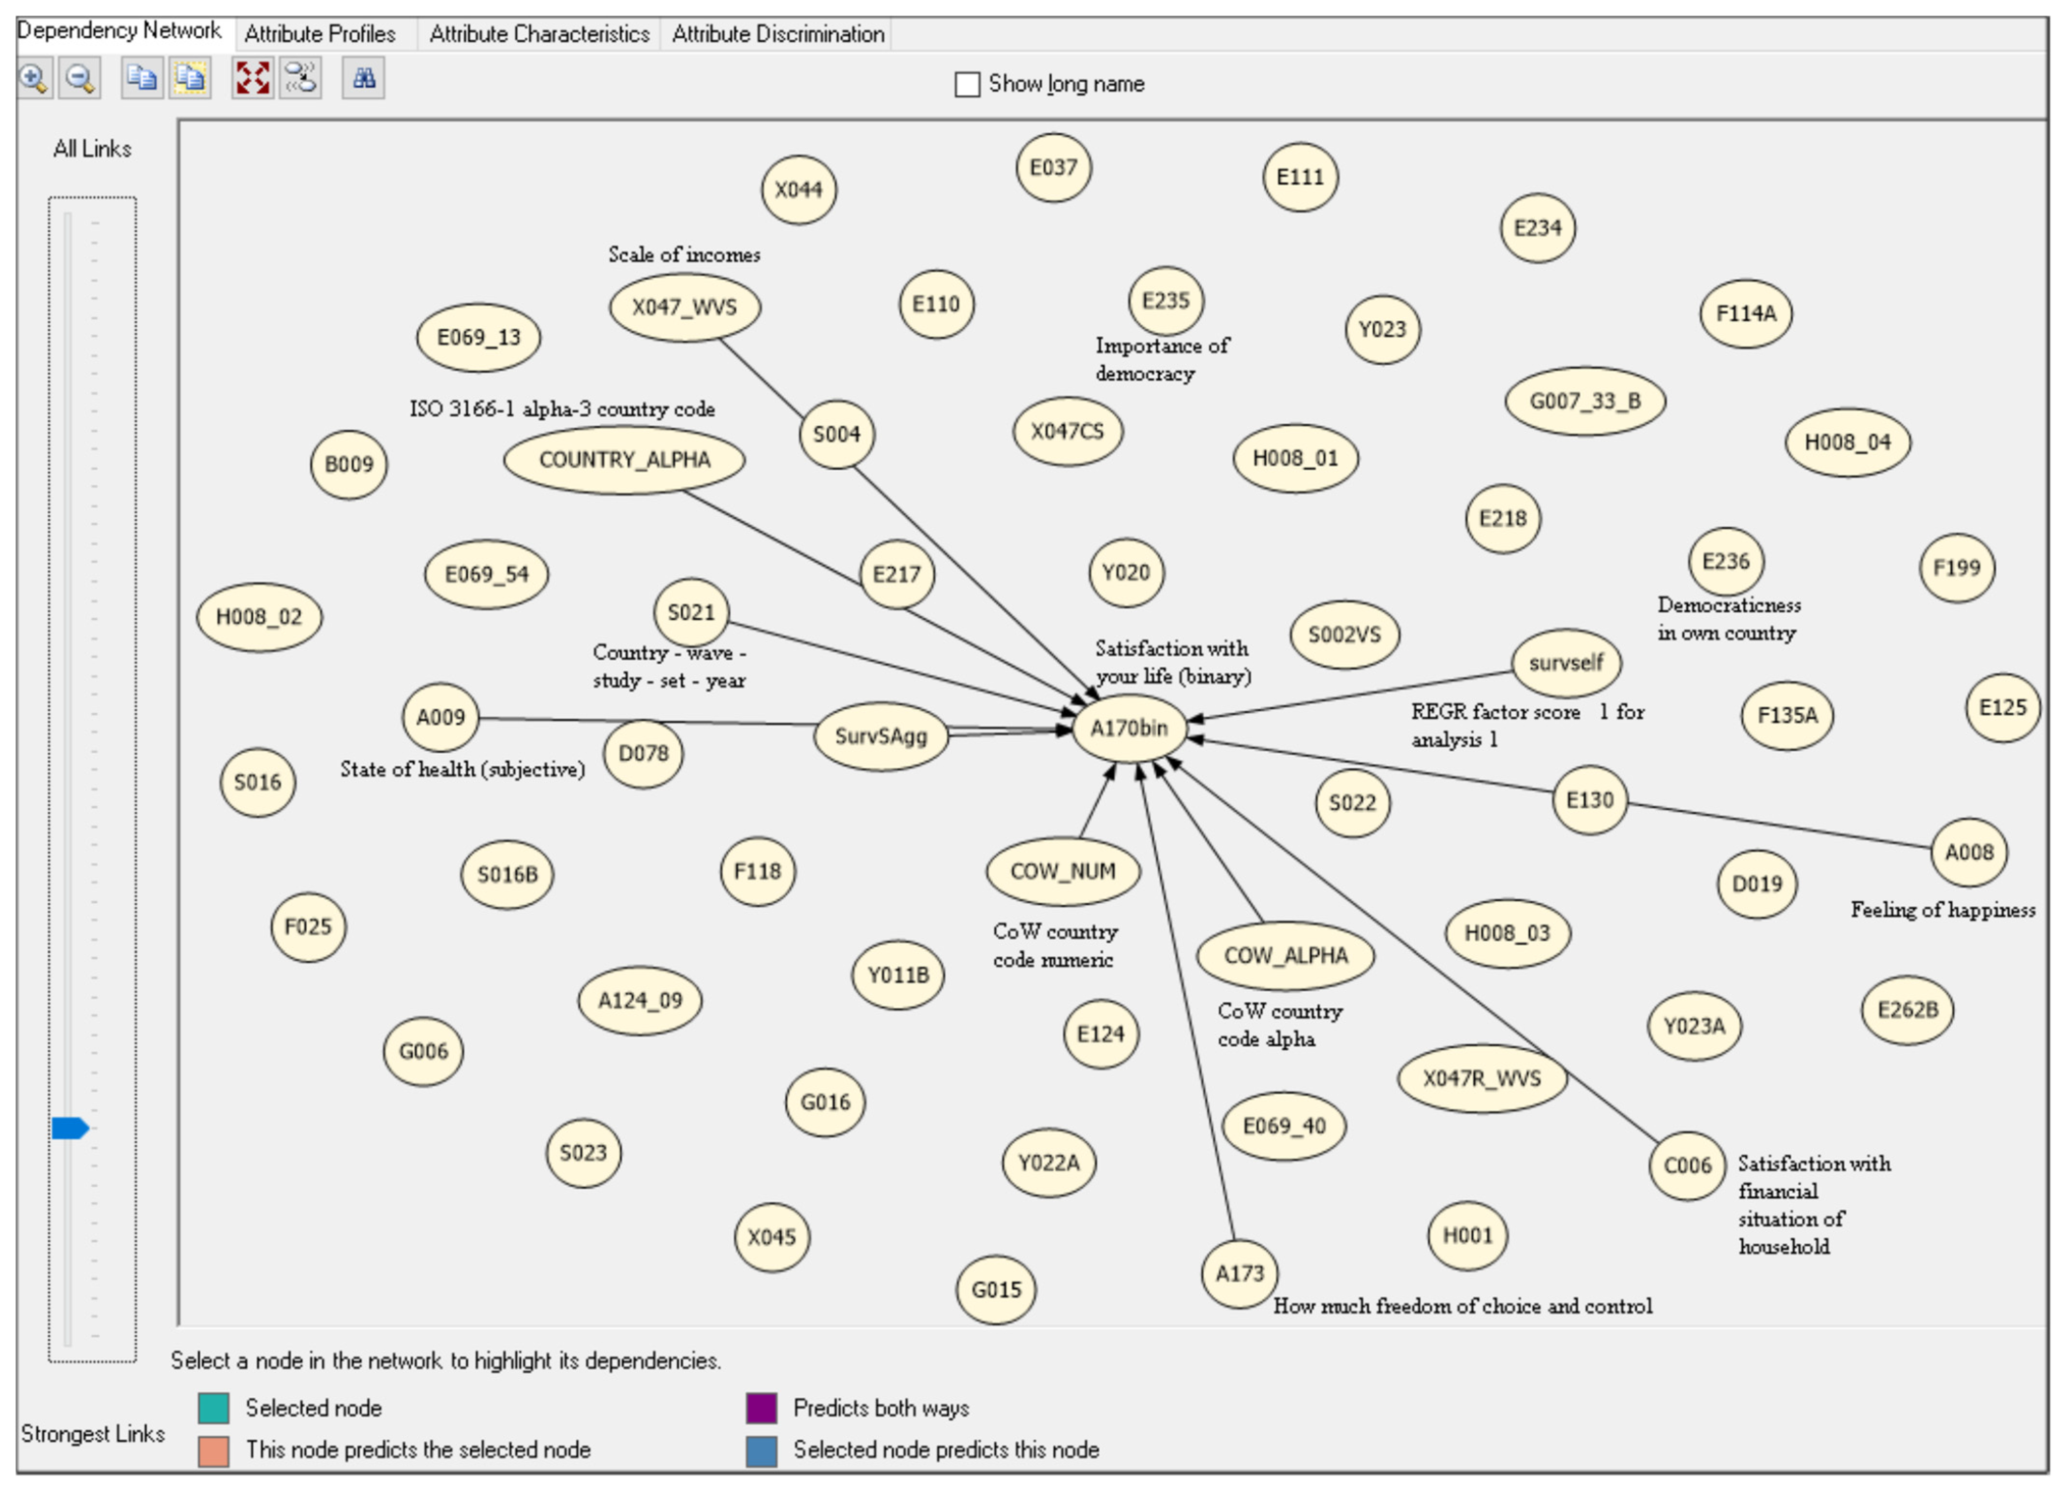Image resolution: width=2064 pixels, height=1492 pixels.
Task: Click the COUNTRY_ALPHA node
Action: pos(624,460)
